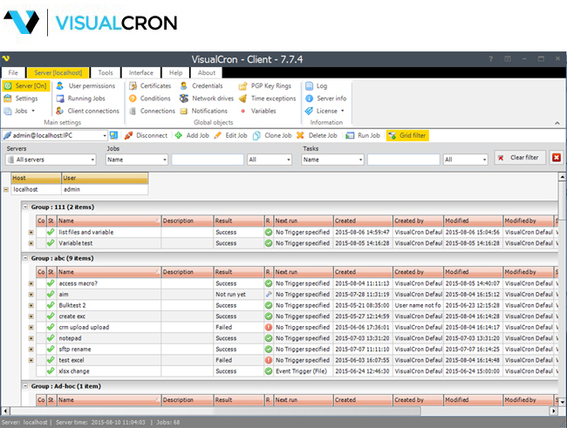Select Server [localhost] tab

pyautogui.click(x=58, y=72)
